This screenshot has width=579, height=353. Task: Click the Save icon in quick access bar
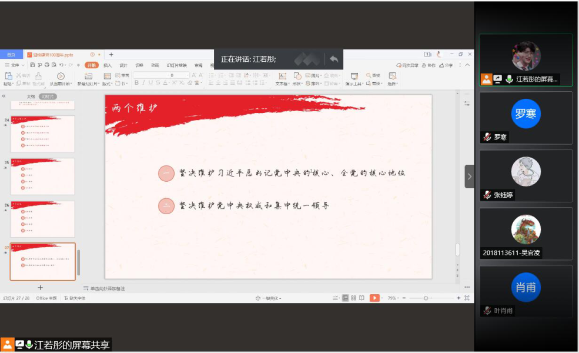[x=32, y=65]
